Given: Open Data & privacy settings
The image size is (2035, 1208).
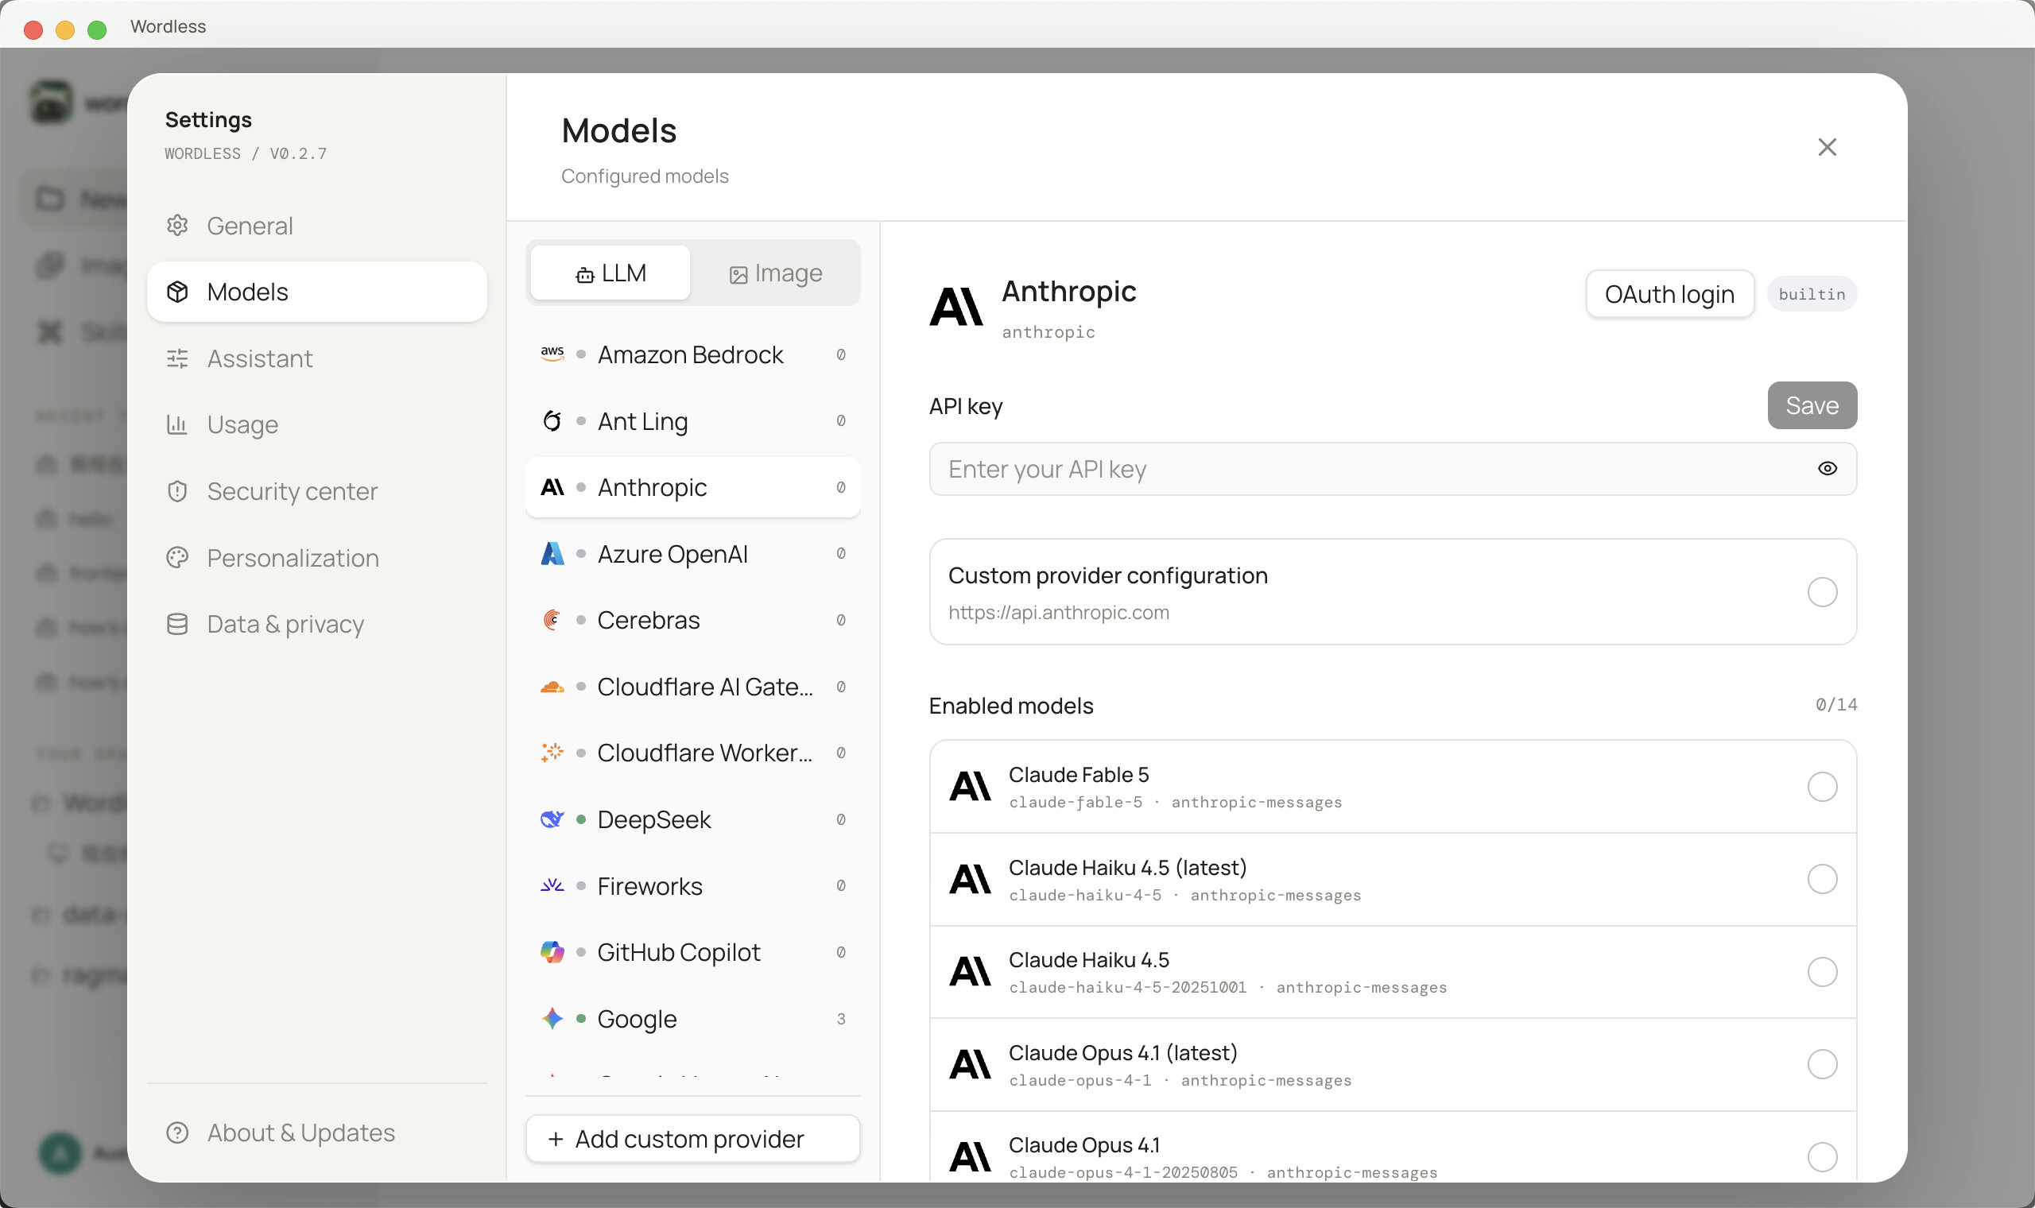Looking at the screenshot, I should point(316,624).
